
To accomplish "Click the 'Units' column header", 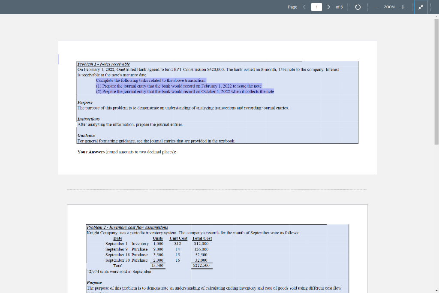I will pyautogui.click(x=158, y=238).
